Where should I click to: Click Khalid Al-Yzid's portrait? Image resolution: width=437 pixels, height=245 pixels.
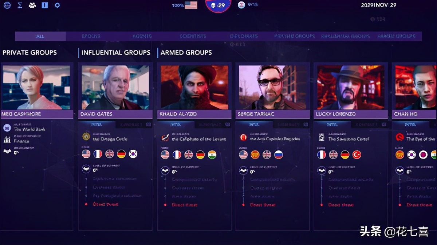[194, 88]
